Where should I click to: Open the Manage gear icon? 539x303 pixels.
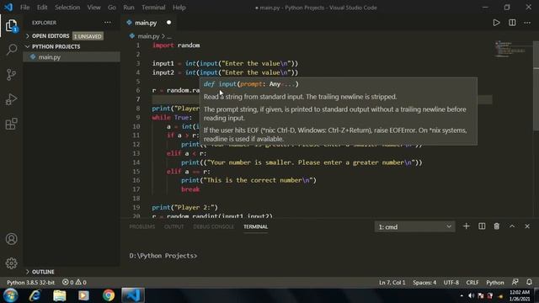click(x=11, y=263)
